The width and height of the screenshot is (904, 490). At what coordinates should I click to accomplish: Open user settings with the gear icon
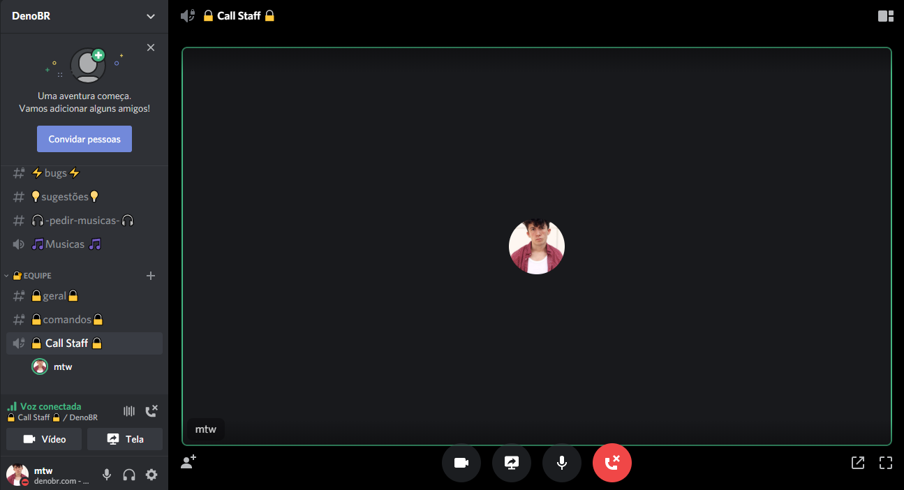(x=151, y=475)
